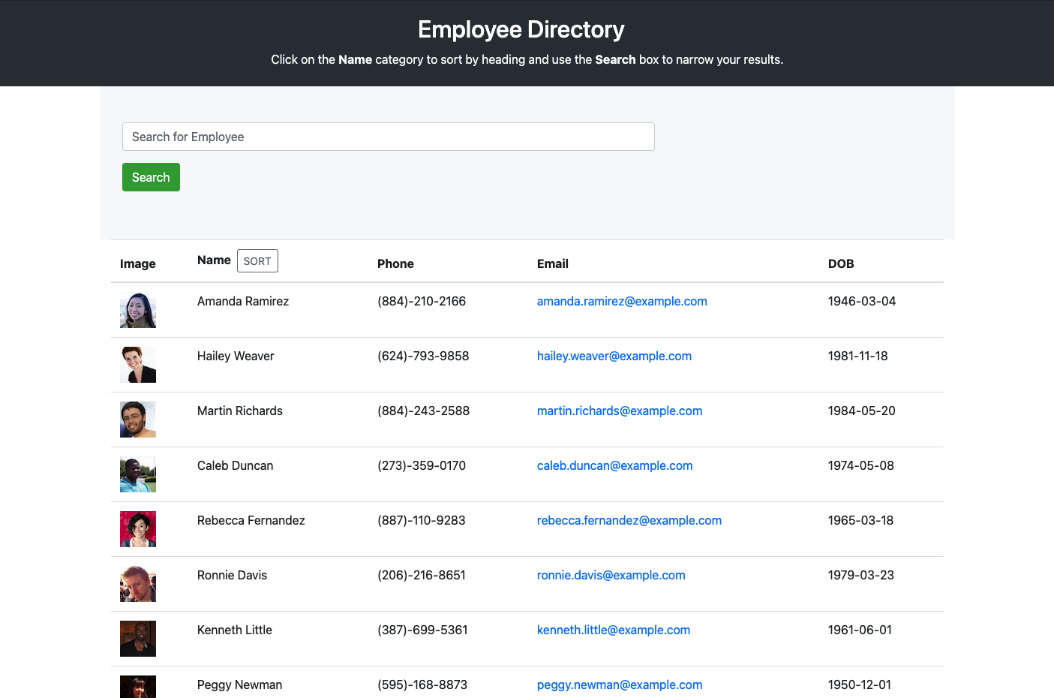1054x698 pixels.
Task: Click the Image column header
Action: tap(138, 263)
